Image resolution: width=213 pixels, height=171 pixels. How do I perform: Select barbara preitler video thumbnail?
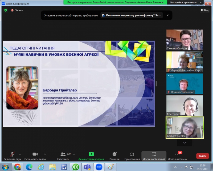185,127
